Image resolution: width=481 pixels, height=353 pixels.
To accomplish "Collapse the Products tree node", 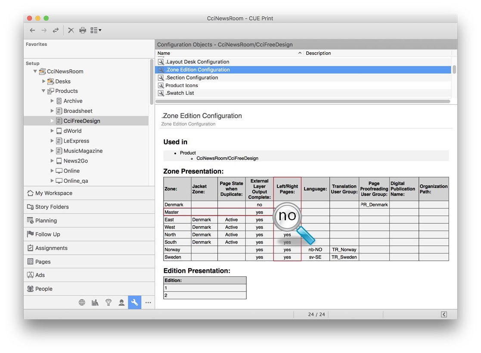I will pos(43,91).
